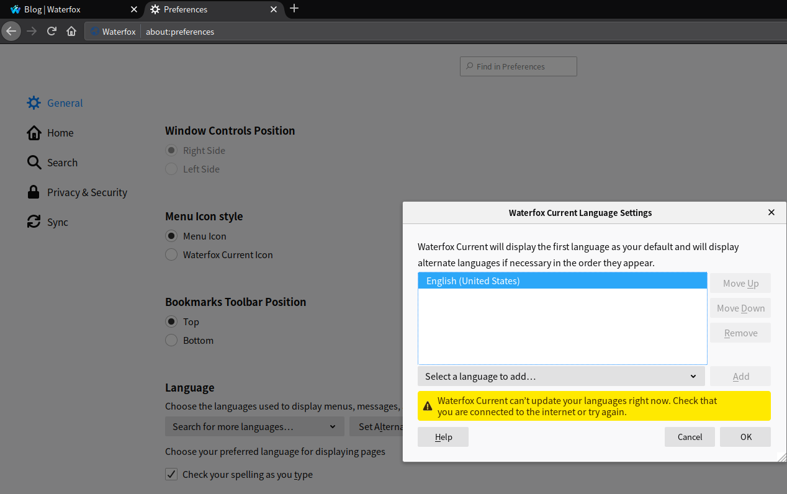The width and height of the screenshot is (787, 494).
Task: Click the Find in Preferences search box
Action: (518, 66)
